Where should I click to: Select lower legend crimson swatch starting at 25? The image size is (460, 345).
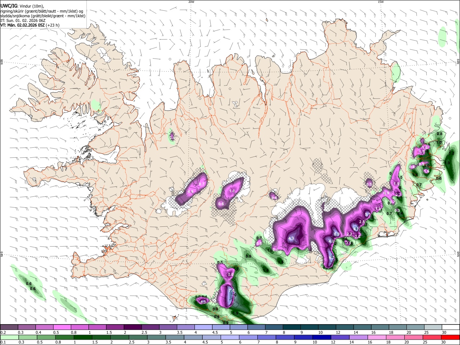click(432, 337)
